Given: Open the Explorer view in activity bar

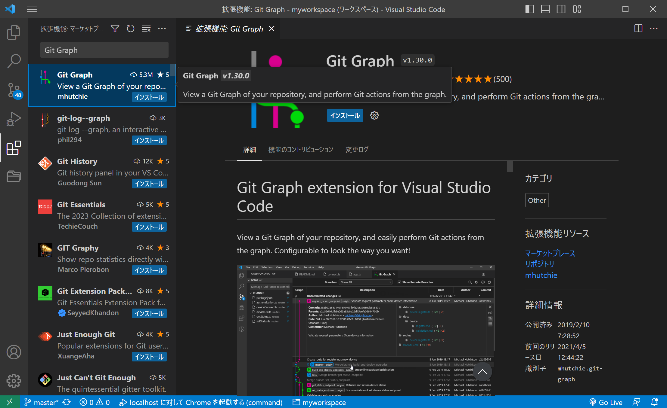Looking at the screenshot, I should point(14,32).
